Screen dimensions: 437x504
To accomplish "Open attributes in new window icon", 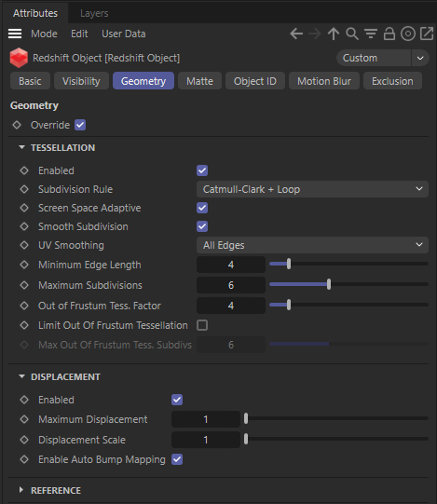I will pos(427,34).
